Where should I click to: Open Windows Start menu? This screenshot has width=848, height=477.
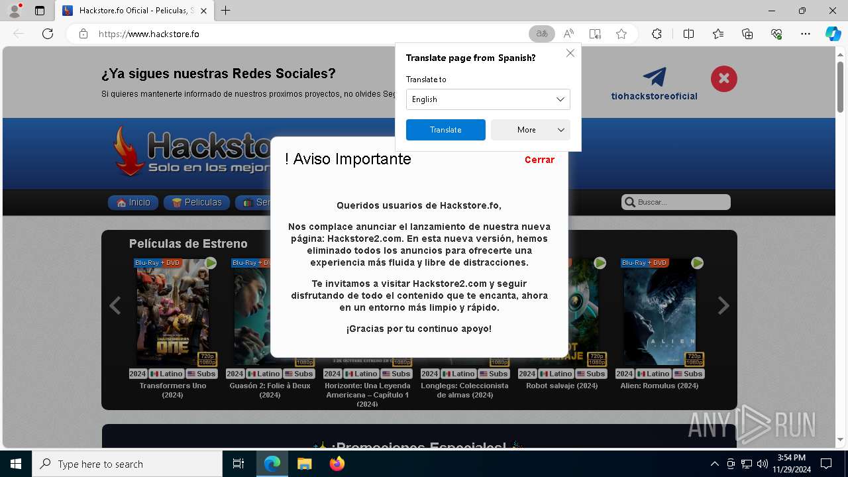pos(16,464)
